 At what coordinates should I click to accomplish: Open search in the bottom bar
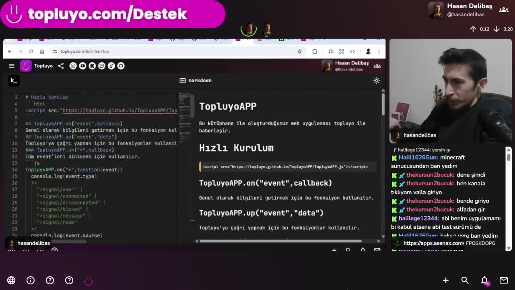tap(465, 280)
